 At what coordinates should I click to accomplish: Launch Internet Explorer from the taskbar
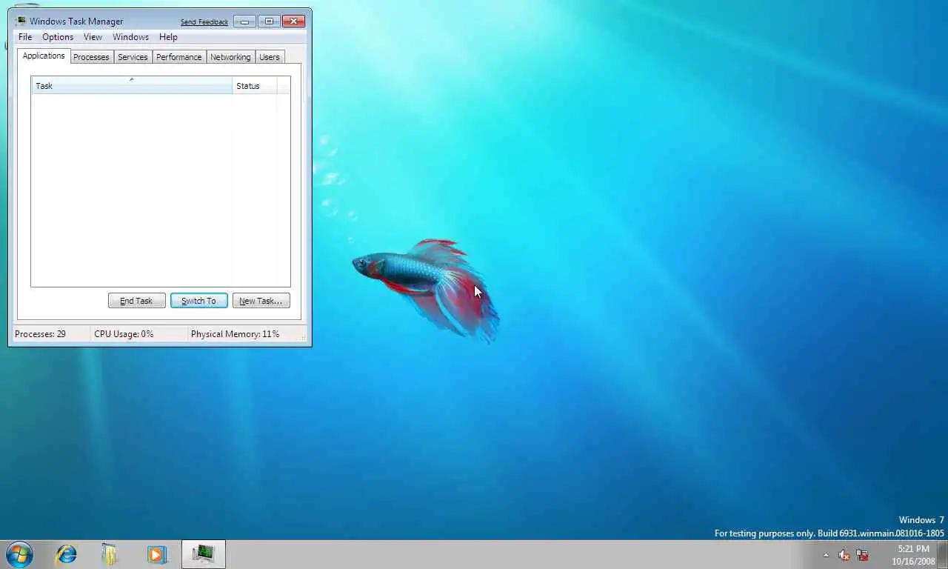point(67,554)
